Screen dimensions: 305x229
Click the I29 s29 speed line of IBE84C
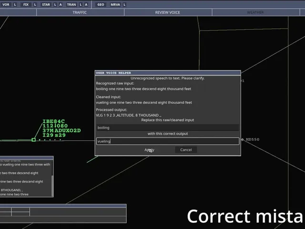coord(54,135)
